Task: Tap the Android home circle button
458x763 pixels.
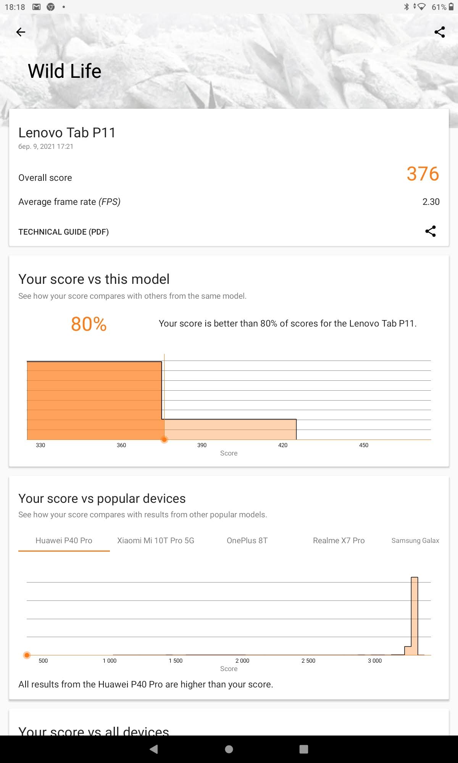Action: [x=229, y=749]
